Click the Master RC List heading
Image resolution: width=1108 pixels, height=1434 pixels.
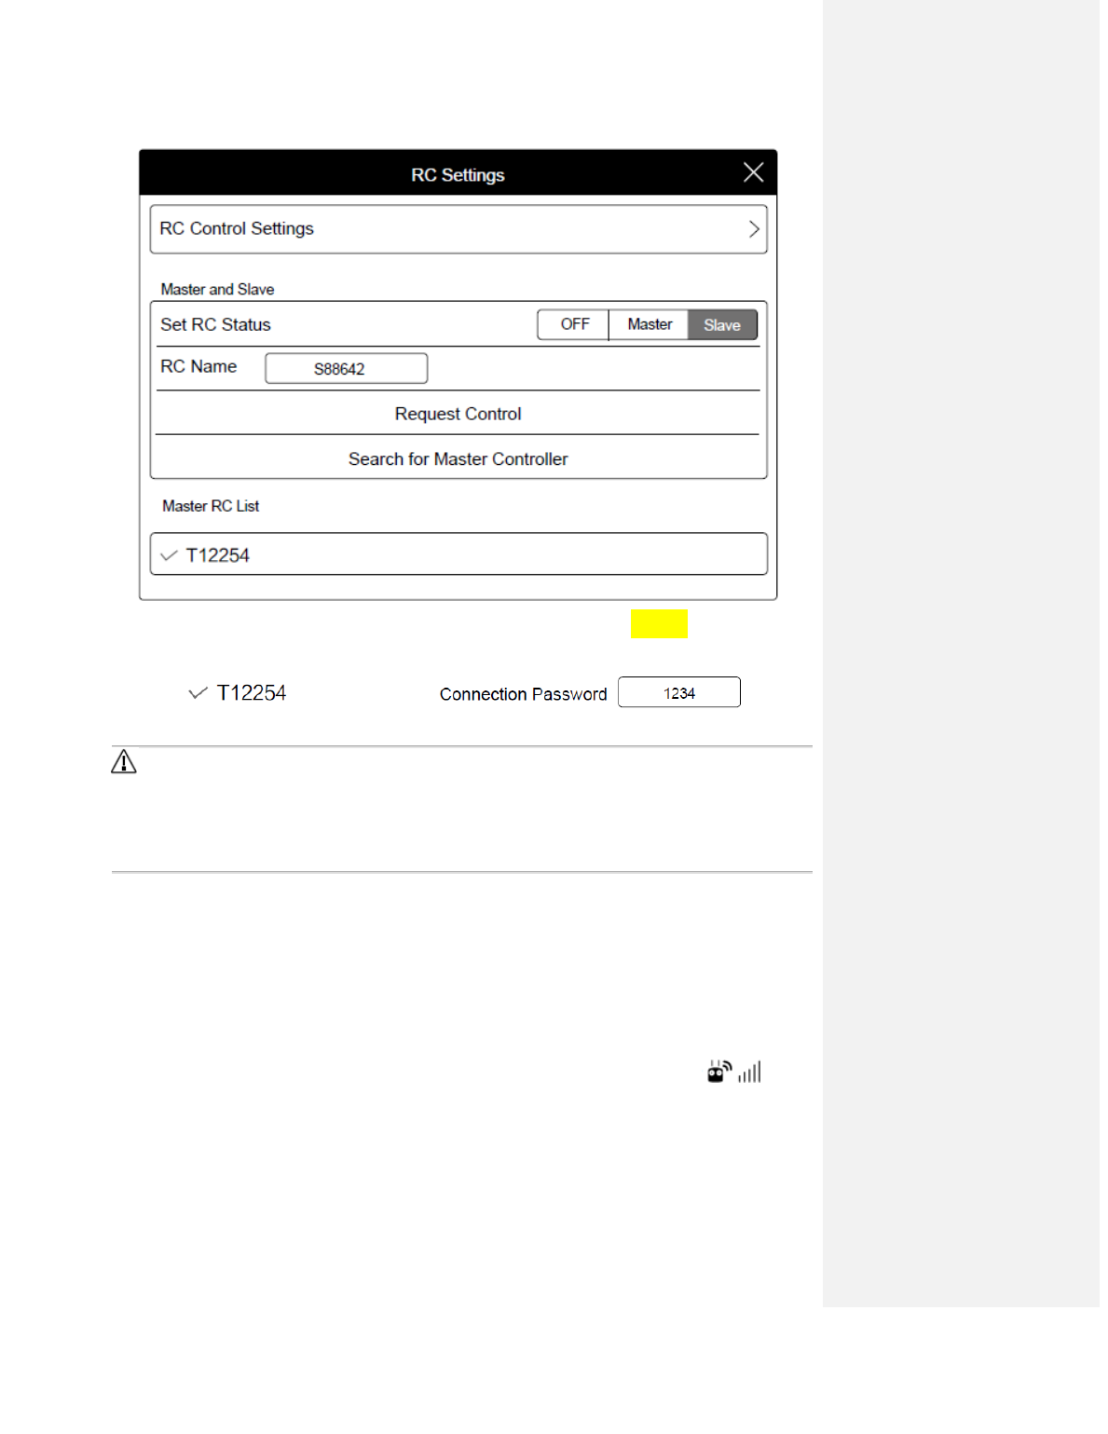211,506
